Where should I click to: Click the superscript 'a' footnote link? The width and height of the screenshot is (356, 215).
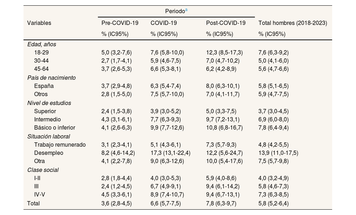point(186,10)
